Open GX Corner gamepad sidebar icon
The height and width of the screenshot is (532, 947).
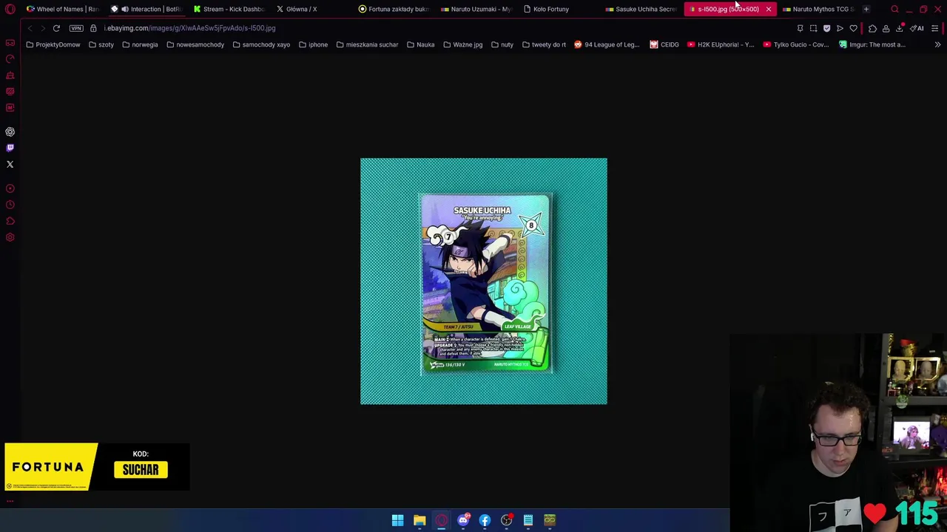[10, 43]
